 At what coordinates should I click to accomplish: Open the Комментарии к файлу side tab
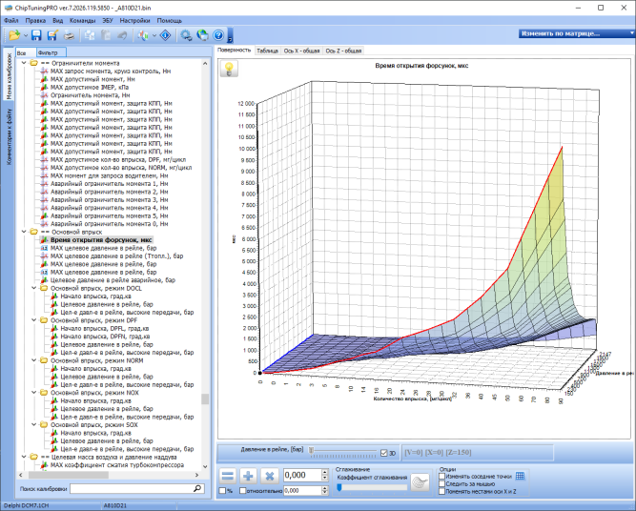pyautogui.click(x=9, y=136)
